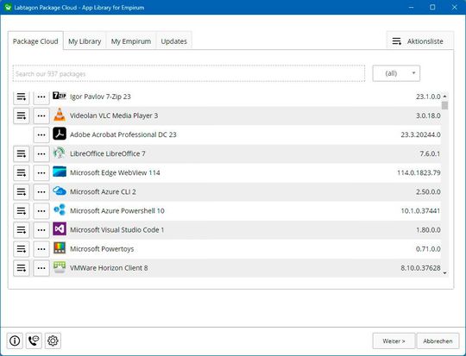Click the Abbrechen button
The image size is (466, 356).
point(438,341)
